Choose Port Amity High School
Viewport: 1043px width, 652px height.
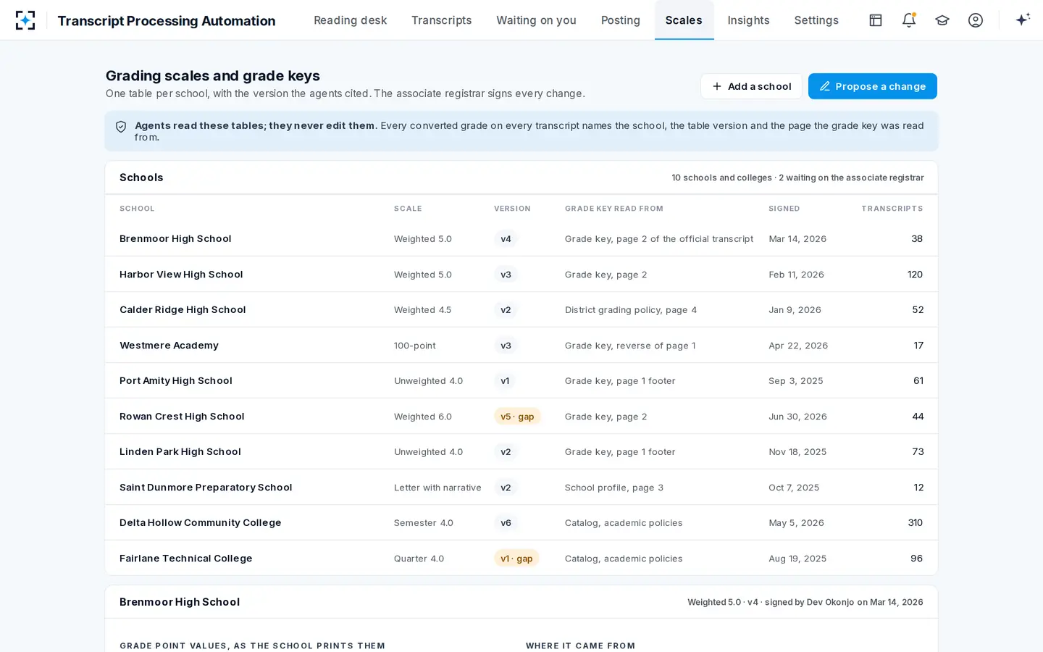(x=521, y=381)
